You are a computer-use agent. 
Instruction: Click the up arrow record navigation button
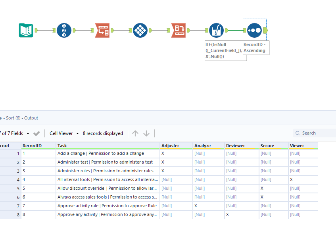point(135,133)
